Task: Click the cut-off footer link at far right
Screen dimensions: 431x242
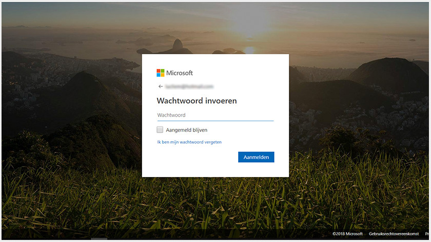Action: click(x=427, y=234)
